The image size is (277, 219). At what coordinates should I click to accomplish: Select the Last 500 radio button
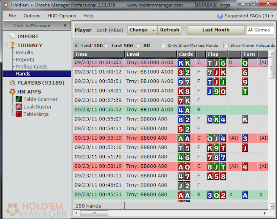pyautogui.click(x=106, y=46)
